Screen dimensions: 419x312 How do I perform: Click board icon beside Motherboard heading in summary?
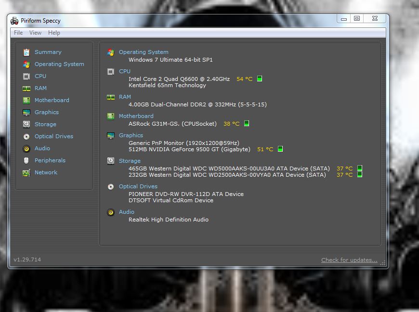[x=111, y=116]
